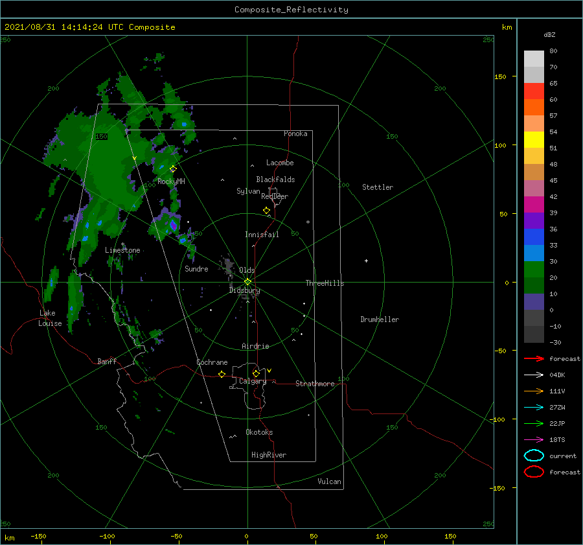Click the RedDeer city label
Image resolution: width=583 pixels, height=545 pixels.
(275, 196)
